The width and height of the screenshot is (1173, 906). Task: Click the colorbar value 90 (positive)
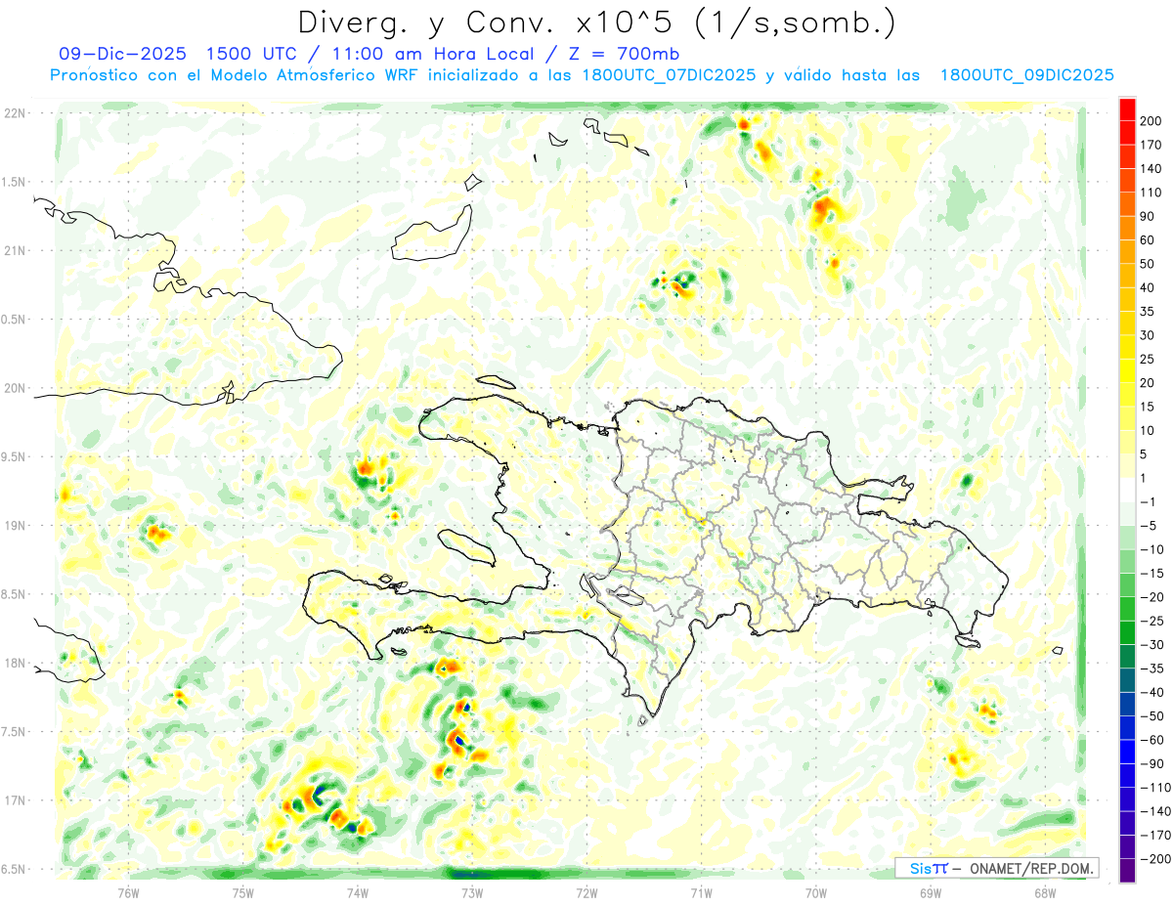click(1149, 216)
